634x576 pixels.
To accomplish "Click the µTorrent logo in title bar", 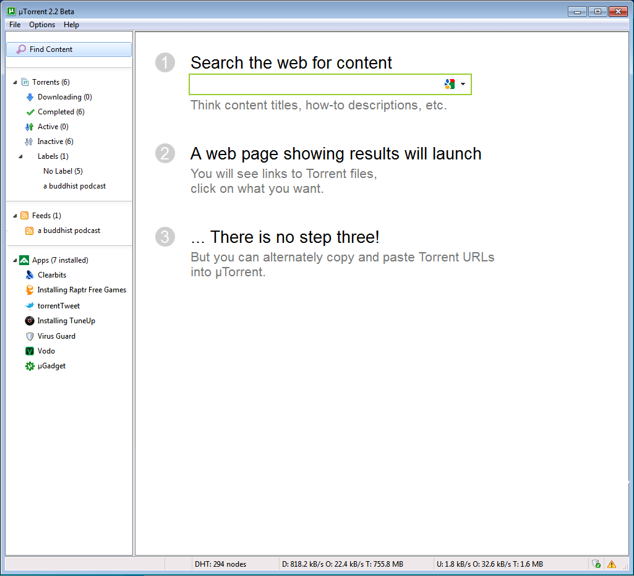I will (11, 11).
